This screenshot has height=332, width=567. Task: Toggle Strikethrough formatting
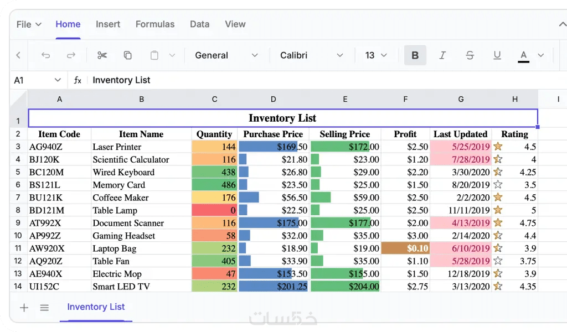point(470,55)
